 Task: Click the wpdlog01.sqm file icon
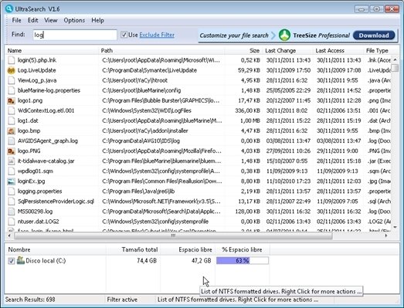pyautogui.click(x=11, y=171)
